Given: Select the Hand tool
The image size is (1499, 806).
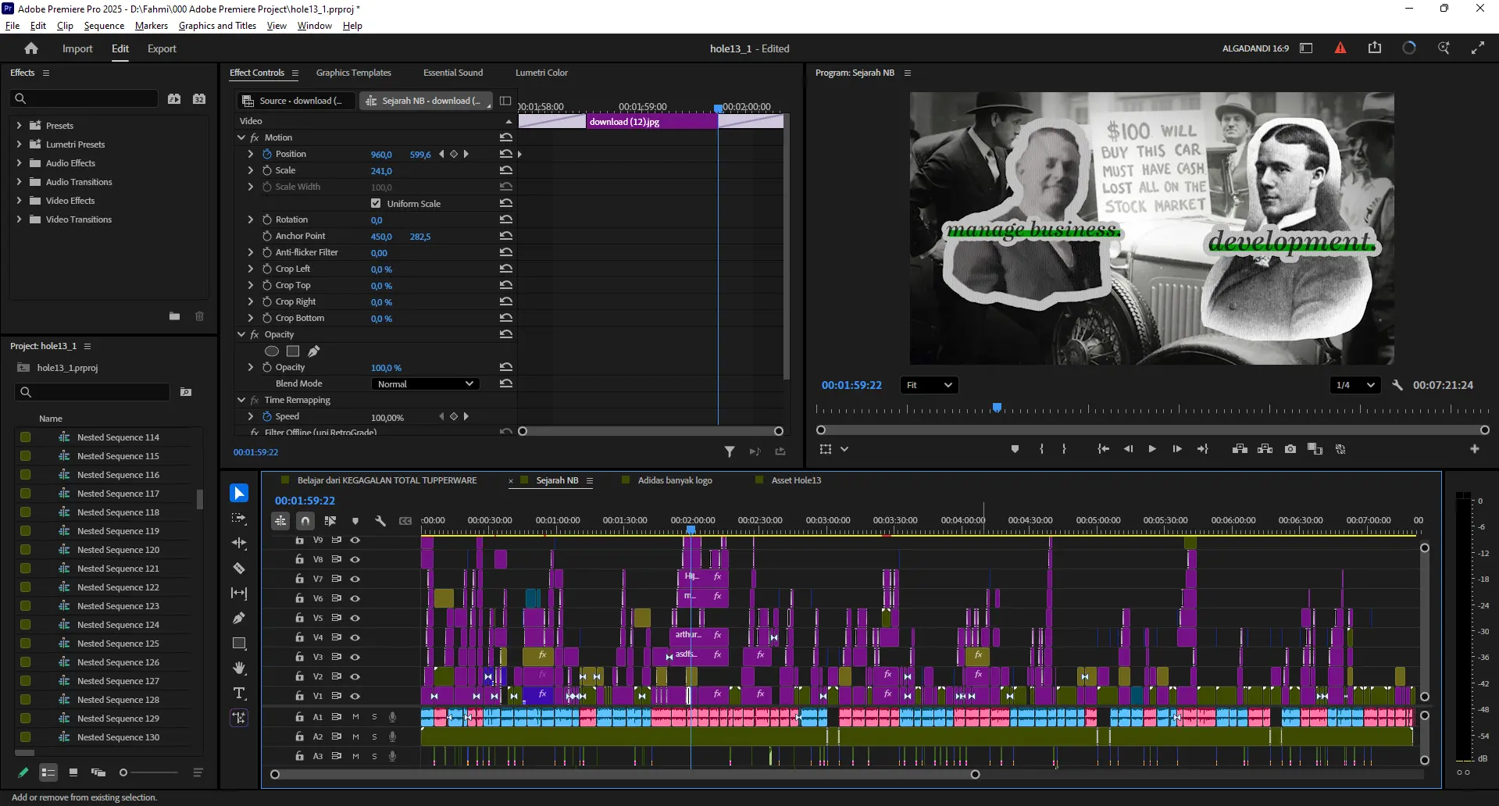Looking at the screenshot, I should tap(239, 668).
